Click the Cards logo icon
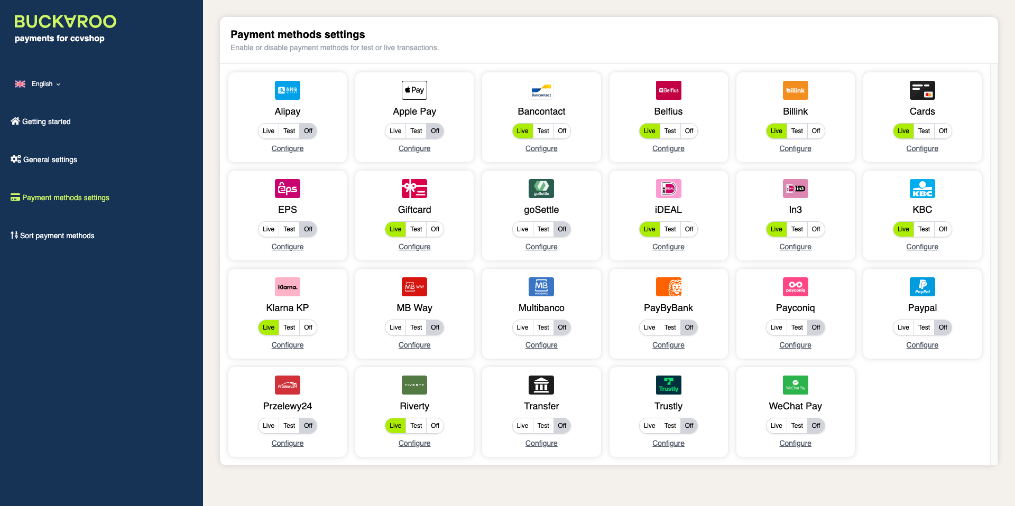The image size is (1015, 506). coord(922,90)
